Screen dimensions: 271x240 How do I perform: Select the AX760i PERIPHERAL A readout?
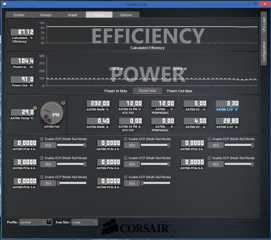pos(163,121)
